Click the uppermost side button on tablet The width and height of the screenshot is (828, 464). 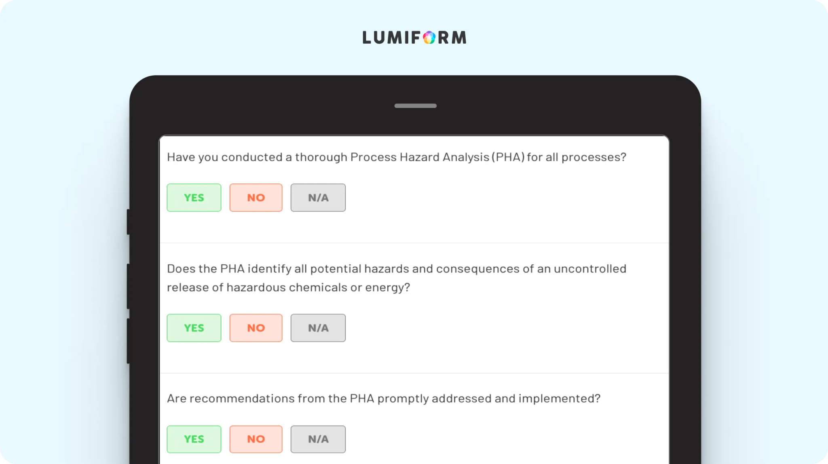point(128,221)
